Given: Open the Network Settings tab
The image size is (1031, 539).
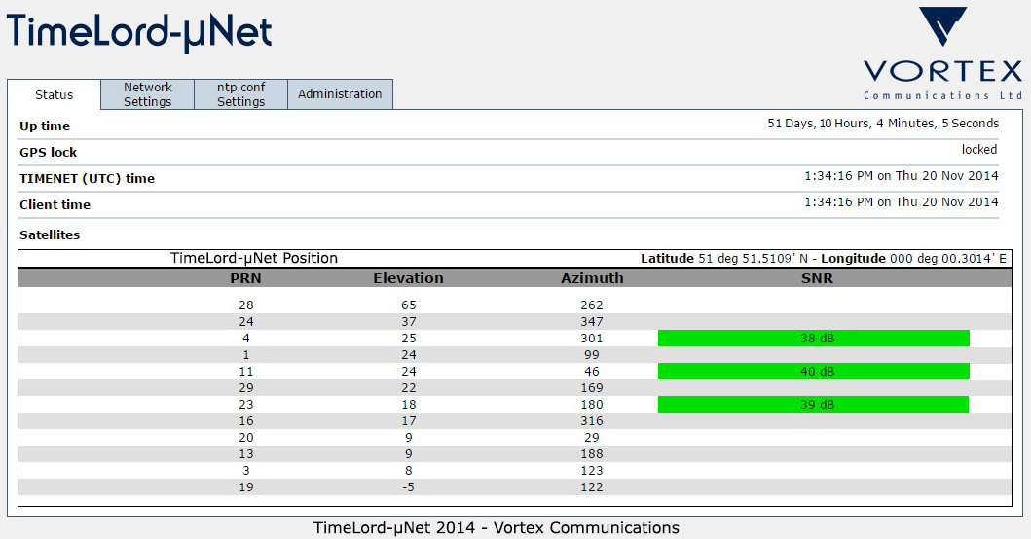Looking at the screenshot, I should [147, 94].
